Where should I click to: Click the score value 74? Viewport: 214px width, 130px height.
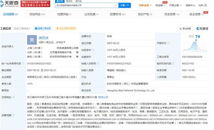198,36
